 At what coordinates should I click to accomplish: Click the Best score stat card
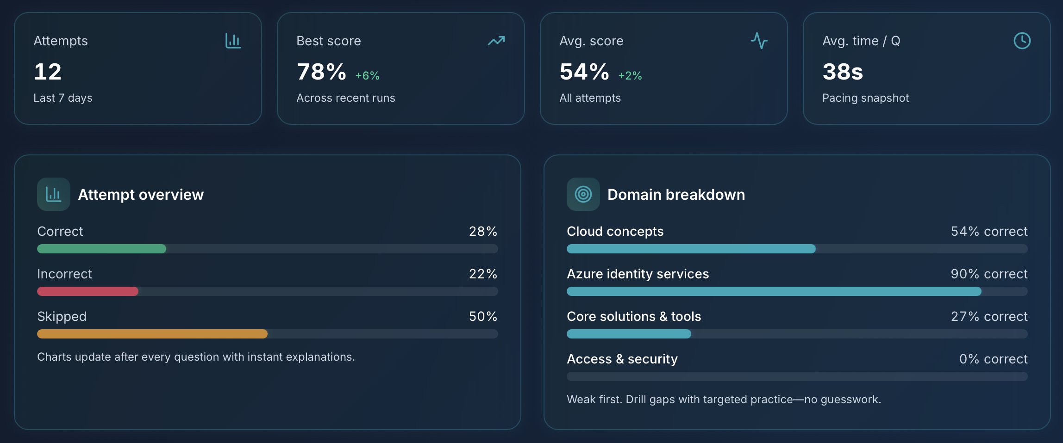click(x=400, y=68)
